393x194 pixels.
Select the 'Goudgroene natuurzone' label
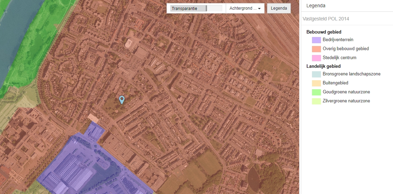tap(346, 92)
